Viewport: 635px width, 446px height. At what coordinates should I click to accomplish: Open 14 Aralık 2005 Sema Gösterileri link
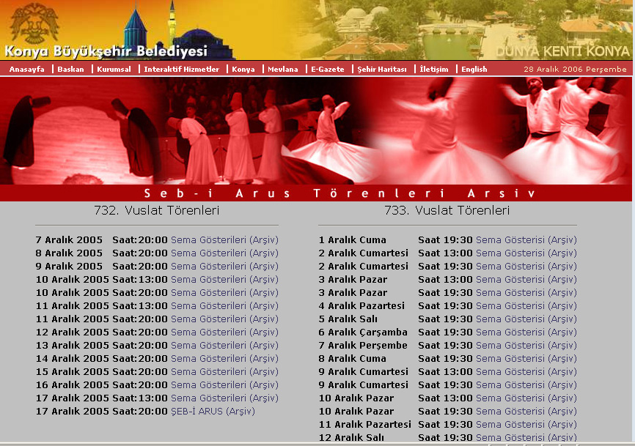pyautogui.click(x=225, y=358)
